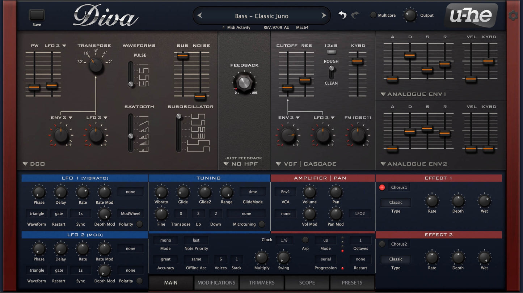Click the VCA Env1 source selector

point(286,192)
